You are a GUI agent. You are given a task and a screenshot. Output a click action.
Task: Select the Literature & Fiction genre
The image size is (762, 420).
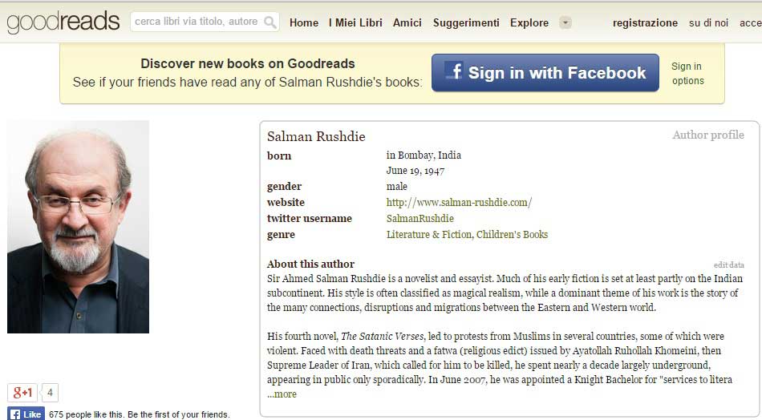[x=428, y=235]
